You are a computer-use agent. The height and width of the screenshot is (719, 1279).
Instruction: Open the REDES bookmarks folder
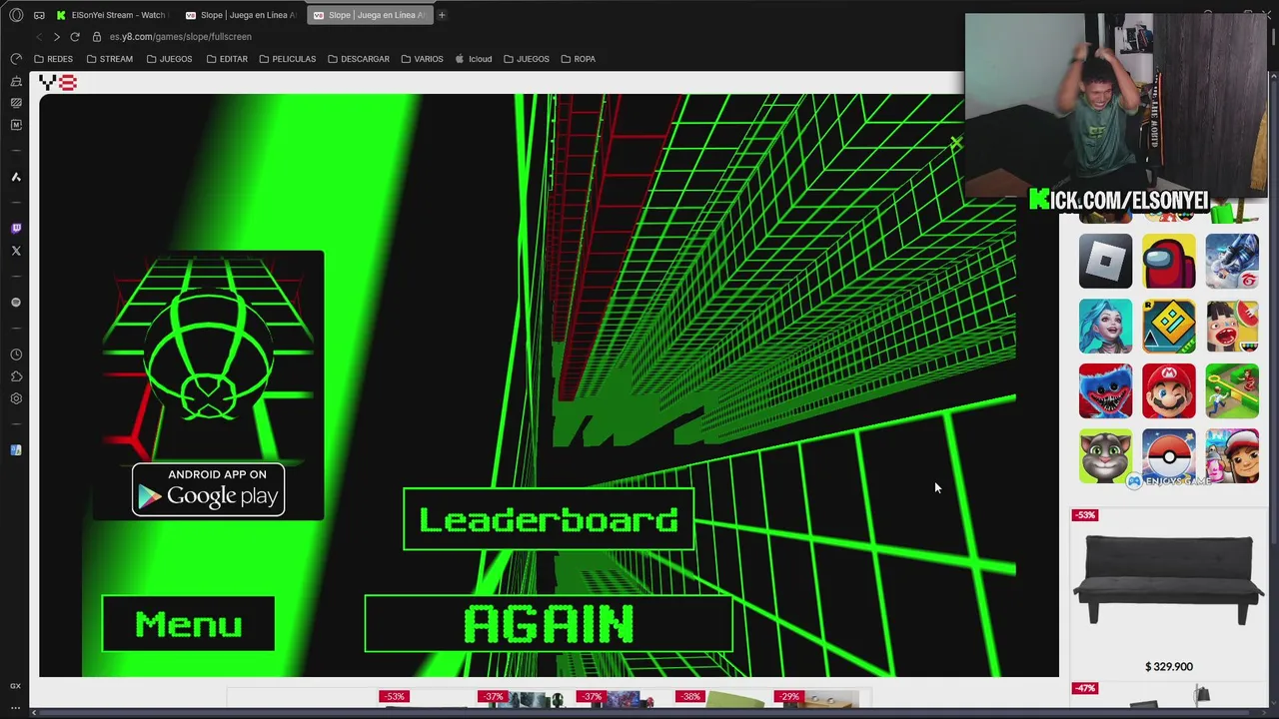tap(53, 59)
